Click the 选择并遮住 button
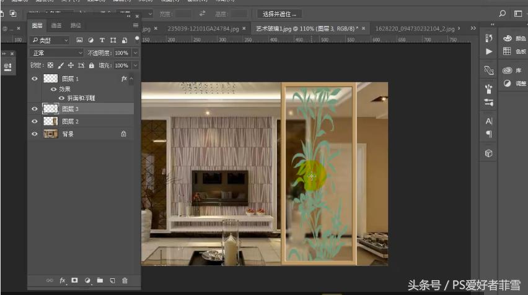Screen dimensions: 528x295 (x=279, y=14)
